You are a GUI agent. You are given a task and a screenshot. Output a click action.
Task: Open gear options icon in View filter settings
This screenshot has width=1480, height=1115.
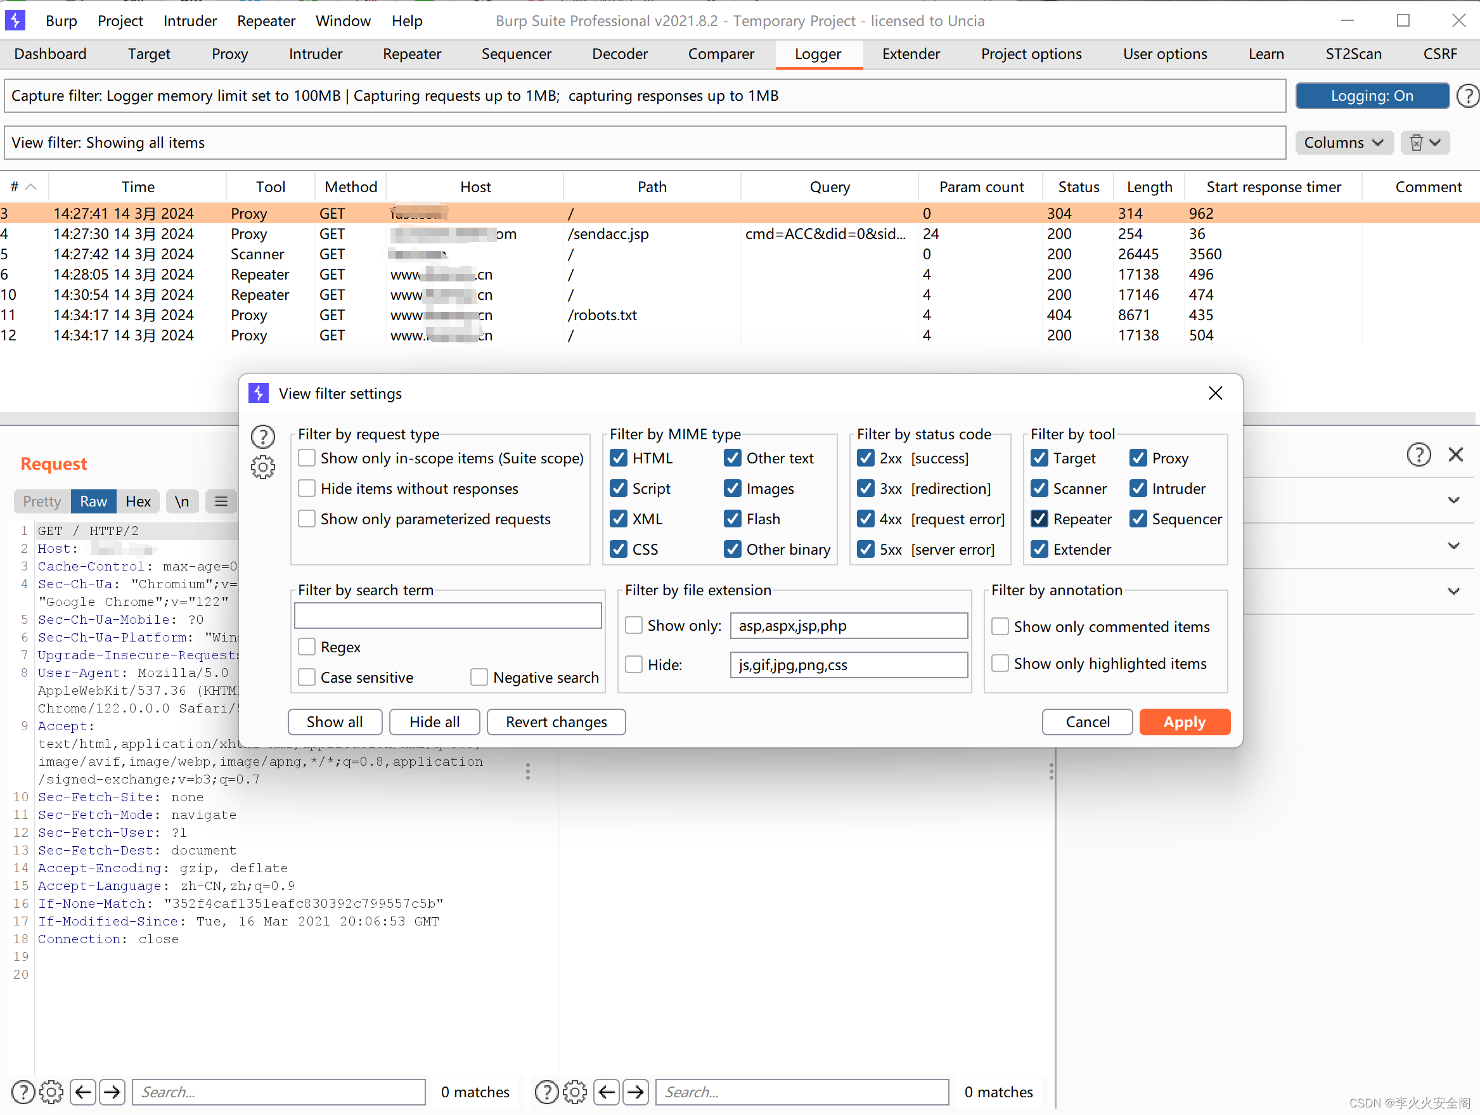click(263, 467)
